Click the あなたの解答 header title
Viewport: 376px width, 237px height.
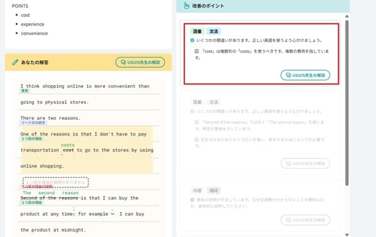[x=34, y=62]
